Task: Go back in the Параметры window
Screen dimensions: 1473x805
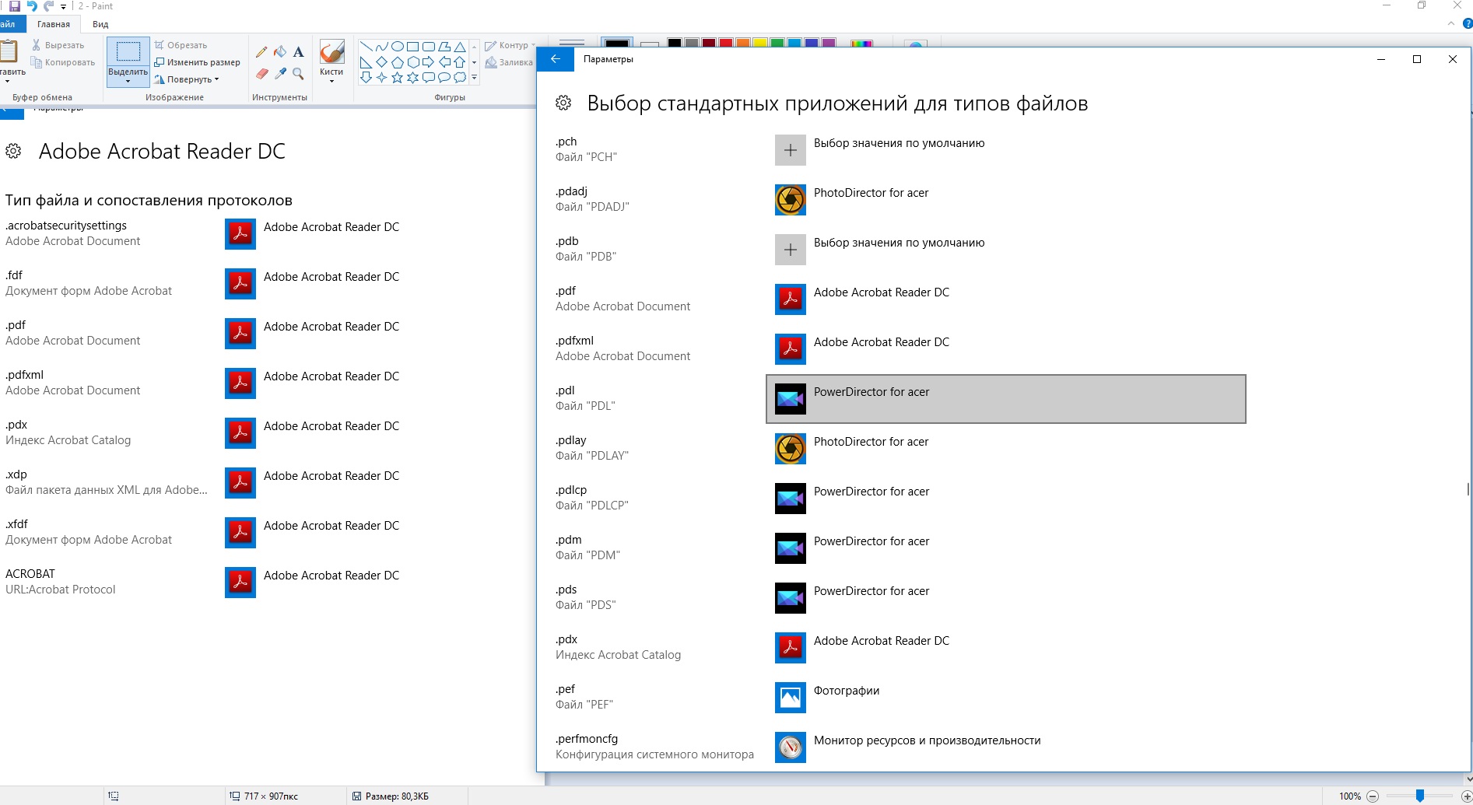Action: click(556, 59)
